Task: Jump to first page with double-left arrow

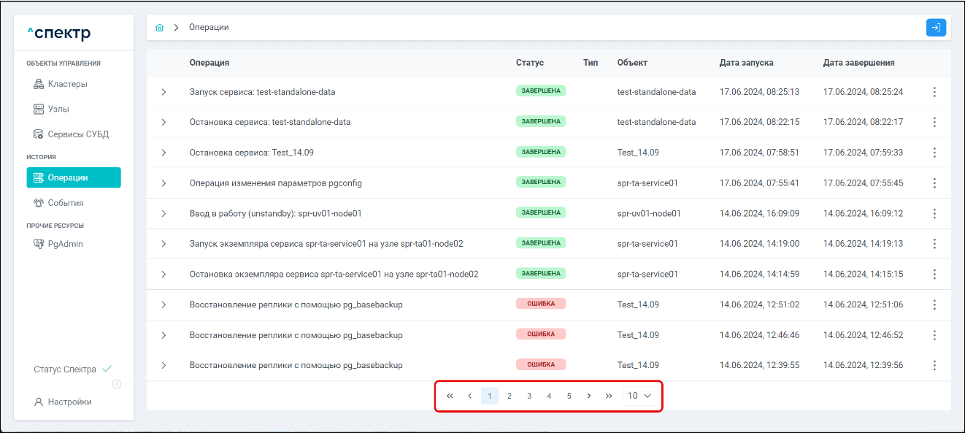Action: 450,396
